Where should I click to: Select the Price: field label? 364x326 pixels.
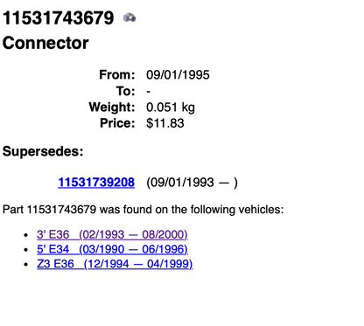pos(117,123)
